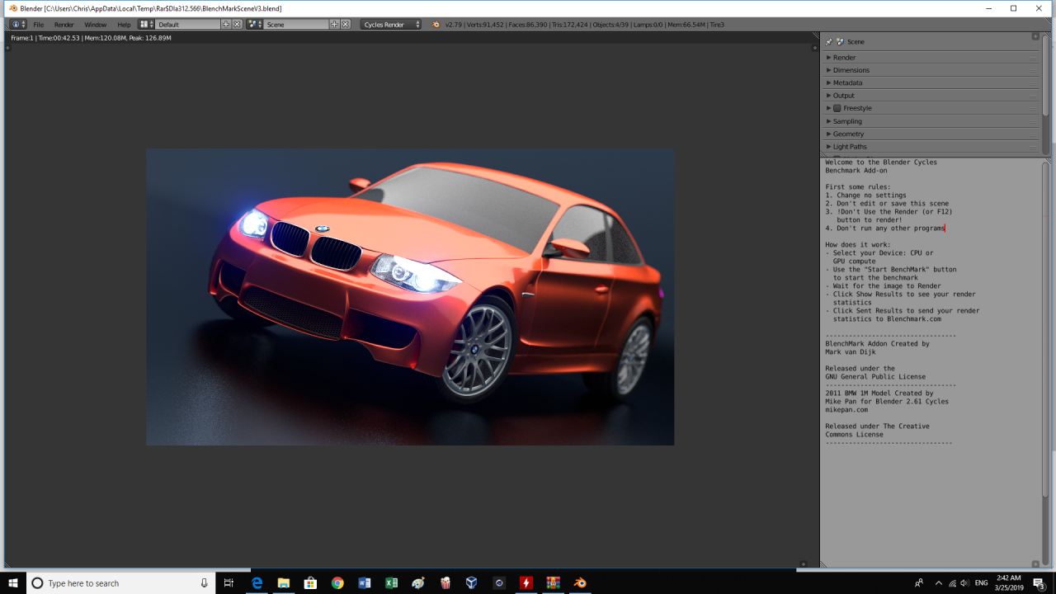Image resolution: width=1056 pixels, height=594 pixels.
Task: Click the screen layout browse icon
Action: pos(146,25)
